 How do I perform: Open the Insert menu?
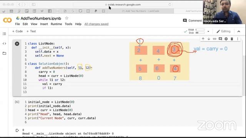(x=44, y=24)
